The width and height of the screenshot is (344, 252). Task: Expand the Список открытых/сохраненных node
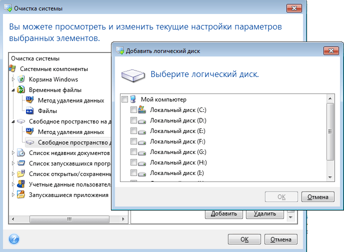pyautogui.click(x=13, y=174)
